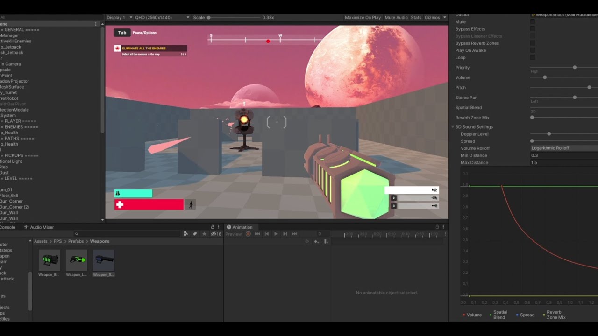The width and height of the screenshot is (598, 336).
Task: Collapse the 3D Sound Settings section
Action: point(453,127)
